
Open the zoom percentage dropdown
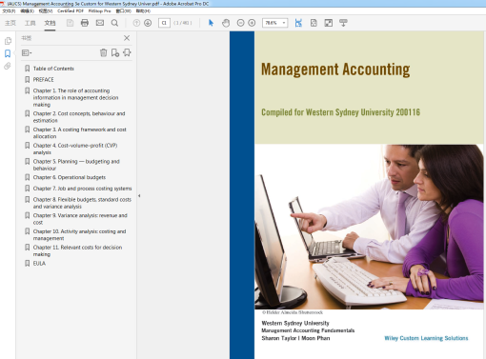point(284,23)
